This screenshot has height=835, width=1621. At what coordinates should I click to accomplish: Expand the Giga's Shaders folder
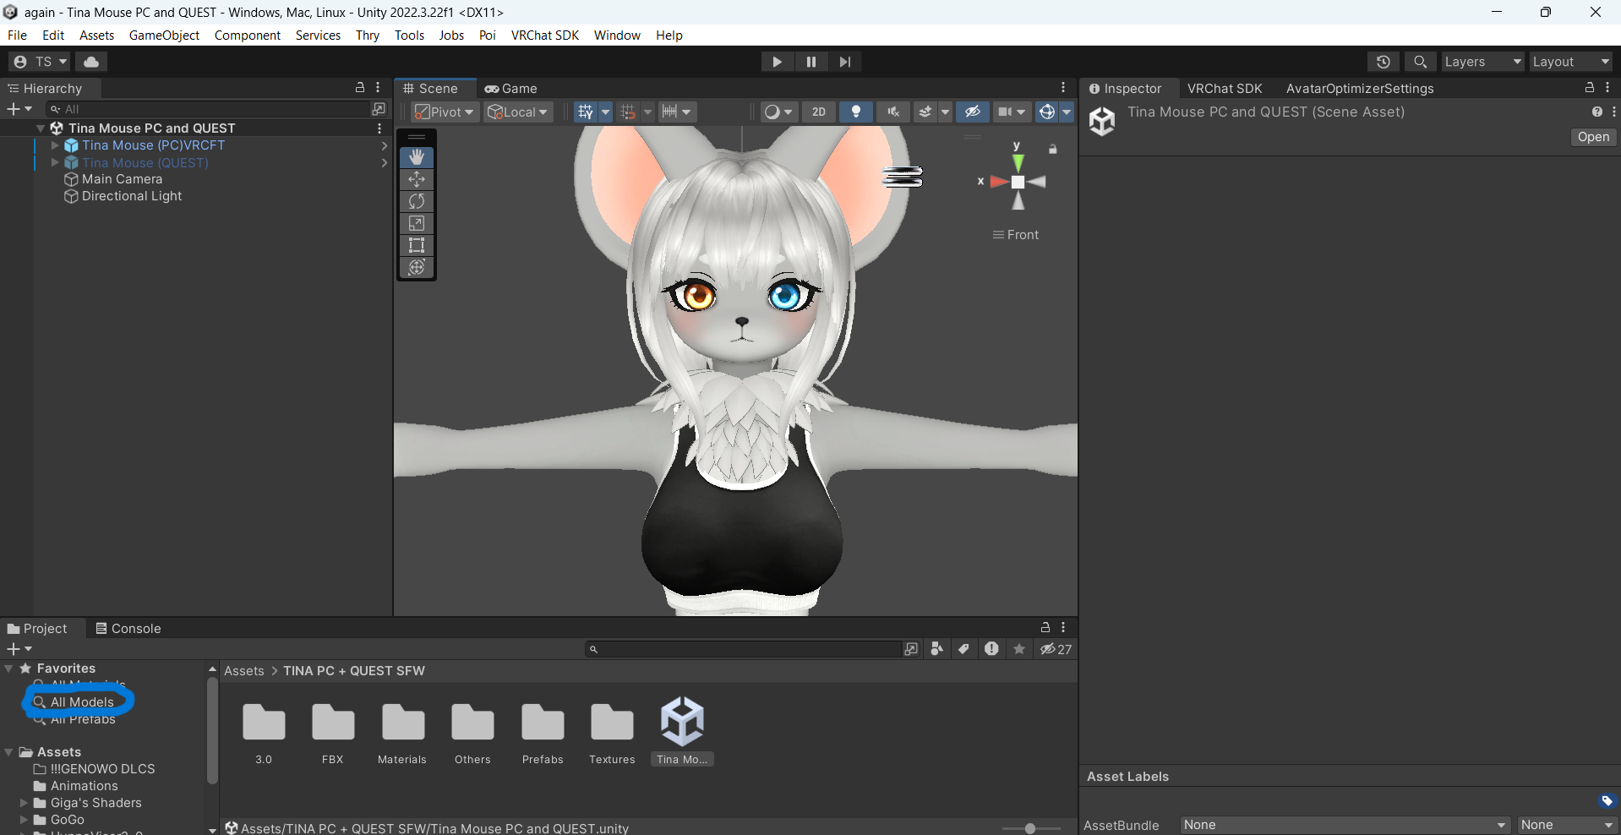point(24,803)
